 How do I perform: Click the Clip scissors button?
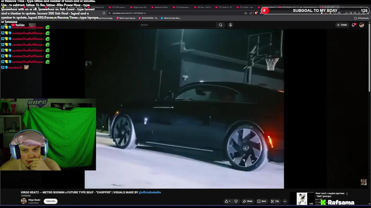275,201
